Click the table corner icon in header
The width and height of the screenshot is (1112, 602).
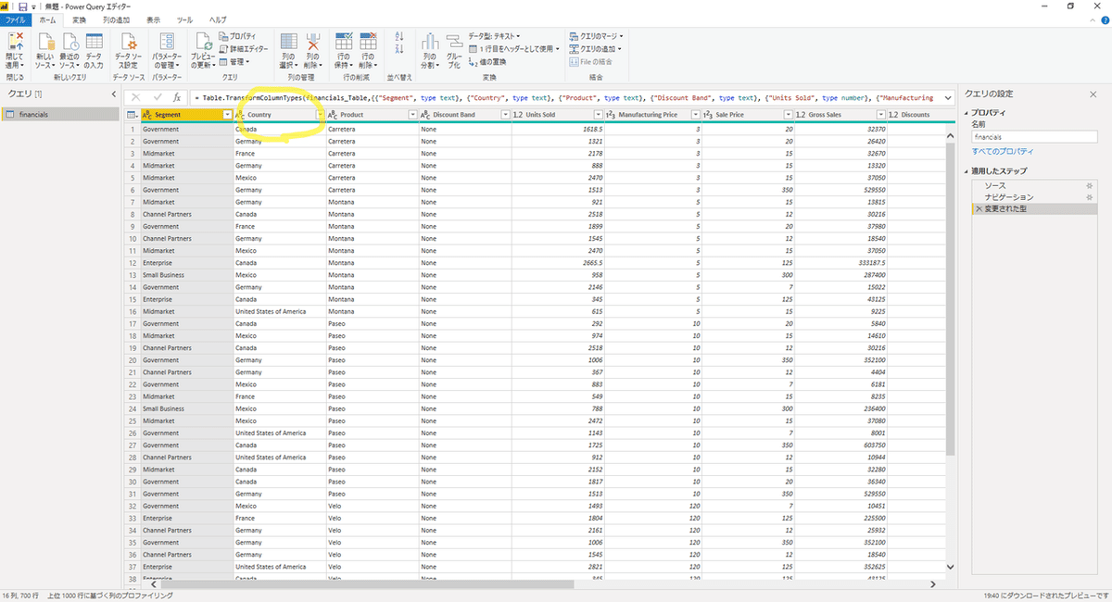pyautogui.click(x=132, y=115)
